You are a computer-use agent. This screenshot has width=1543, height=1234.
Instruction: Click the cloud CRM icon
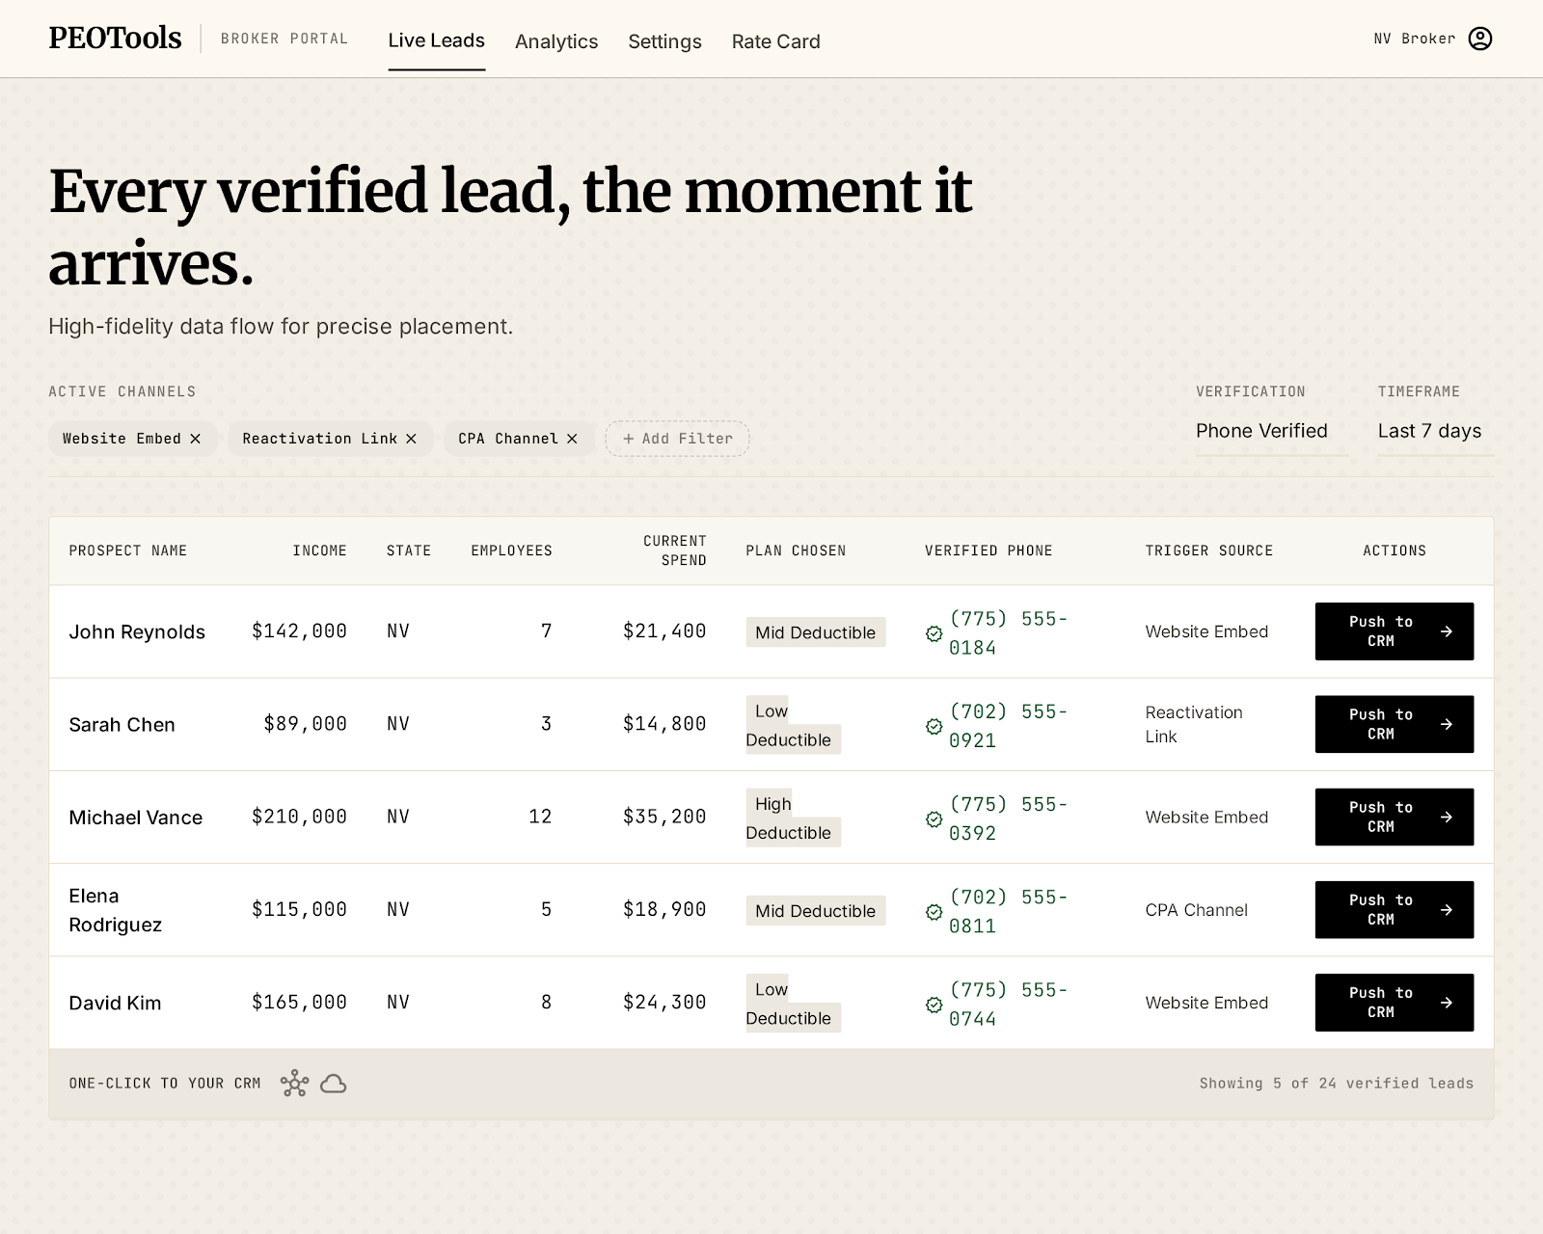tap(333, 1084)
